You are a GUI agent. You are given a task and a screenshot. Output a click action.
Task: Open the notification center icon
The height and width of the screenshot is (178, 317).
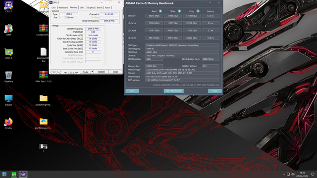click(313, 174)
